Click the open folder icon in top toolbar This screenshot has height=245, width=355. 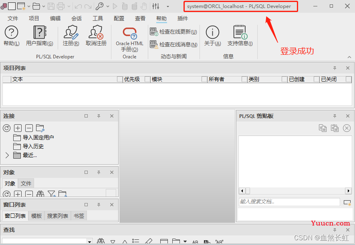tap(36, 6)
